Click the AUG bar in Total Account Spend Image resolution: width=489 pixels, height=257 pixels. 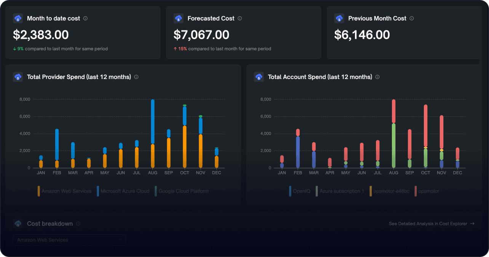point(394,134)
